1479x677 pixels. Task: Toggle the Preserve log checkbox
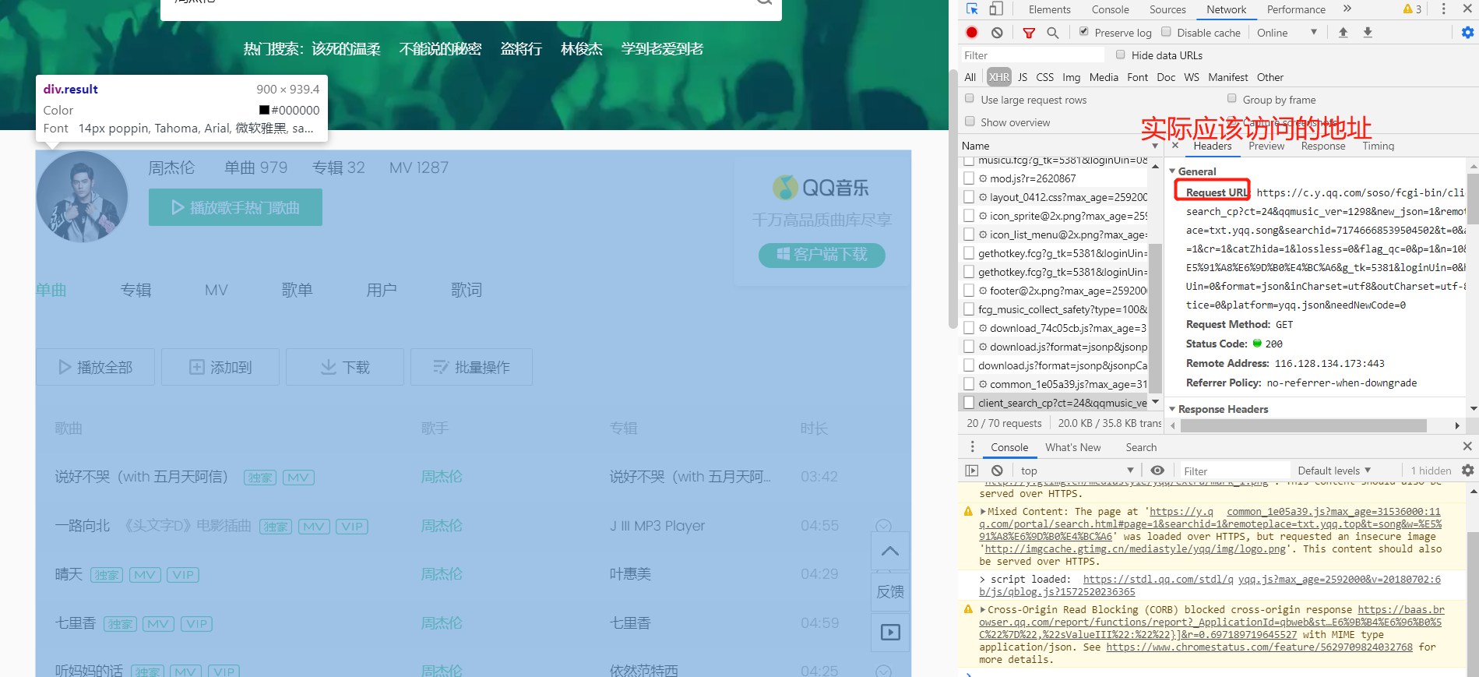pyautogui.click(x=1083, y=32)
